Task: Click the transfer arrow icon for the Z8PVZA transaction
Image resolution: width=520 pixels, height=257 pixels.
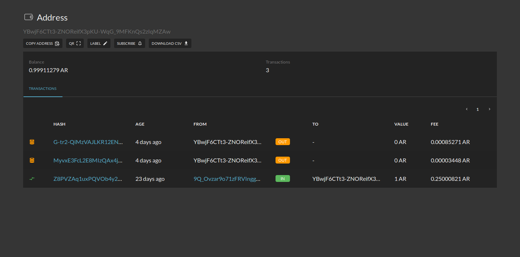Action: [32, 178]
